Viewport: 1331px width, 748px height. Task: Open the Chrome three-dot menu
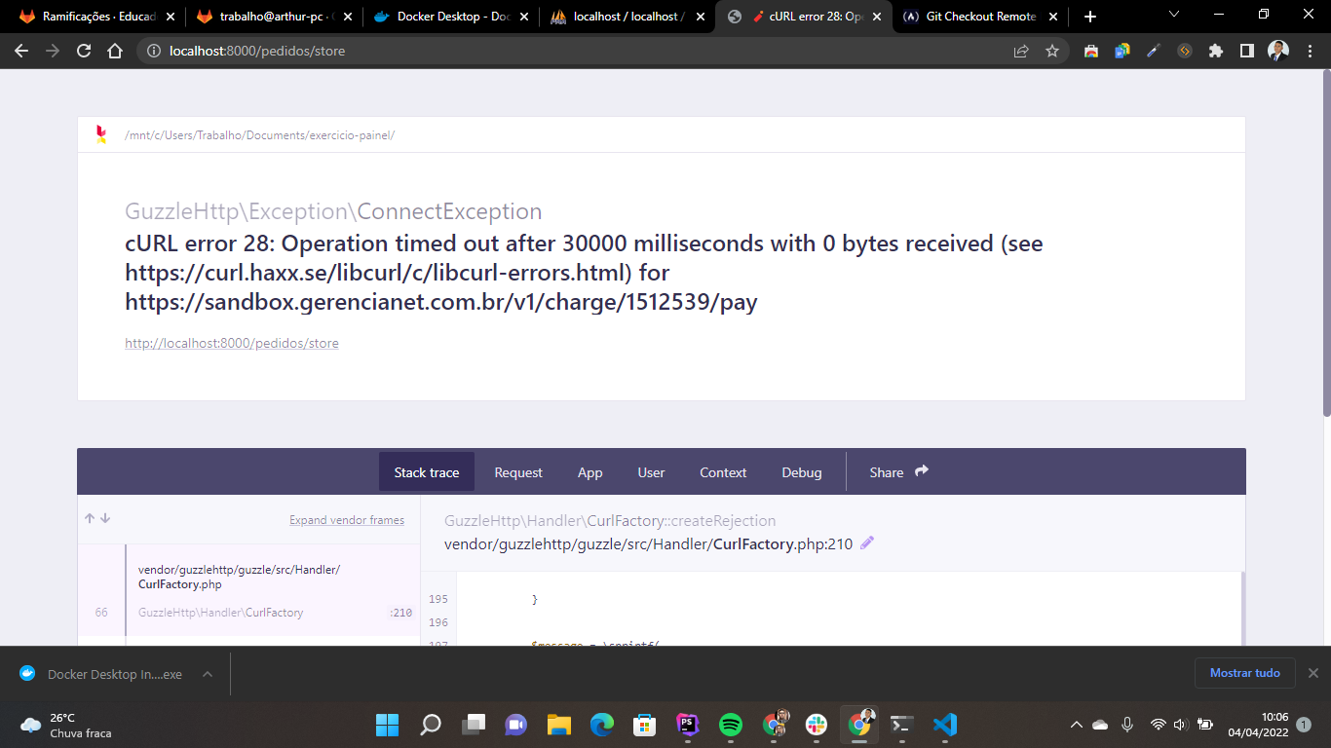[1310, 51]
